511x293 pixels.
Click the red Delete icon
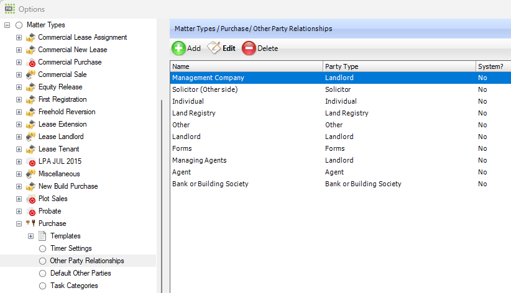point(249,48)
